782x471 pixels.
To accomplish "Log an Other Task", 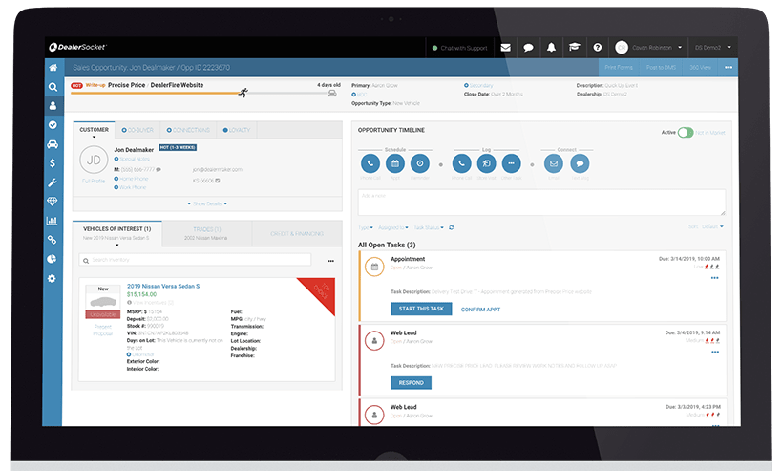I will (x=511, y=163).
